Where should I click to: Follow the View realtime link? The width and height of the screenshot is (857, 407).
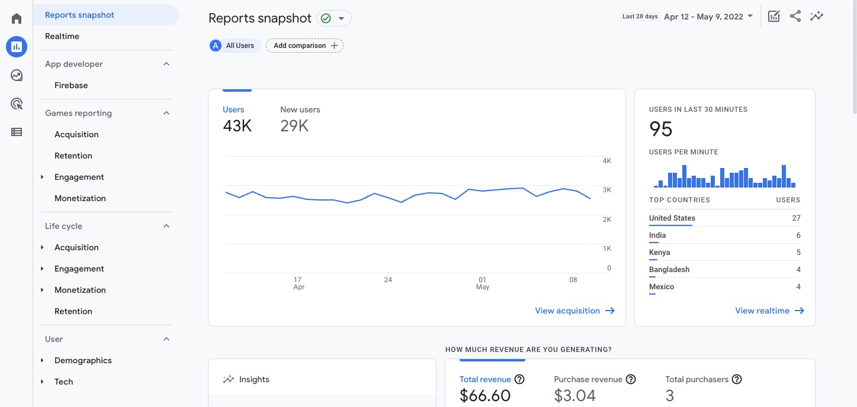[769, 311]
